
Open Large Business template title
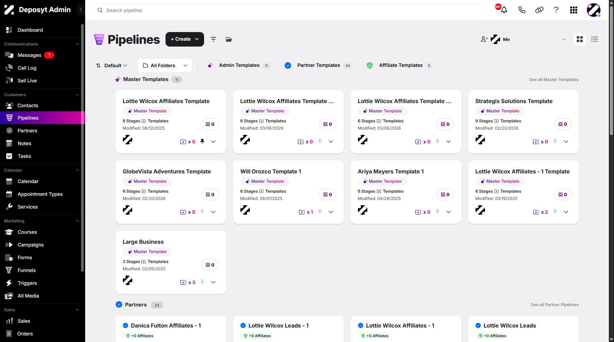click(143, 242)
